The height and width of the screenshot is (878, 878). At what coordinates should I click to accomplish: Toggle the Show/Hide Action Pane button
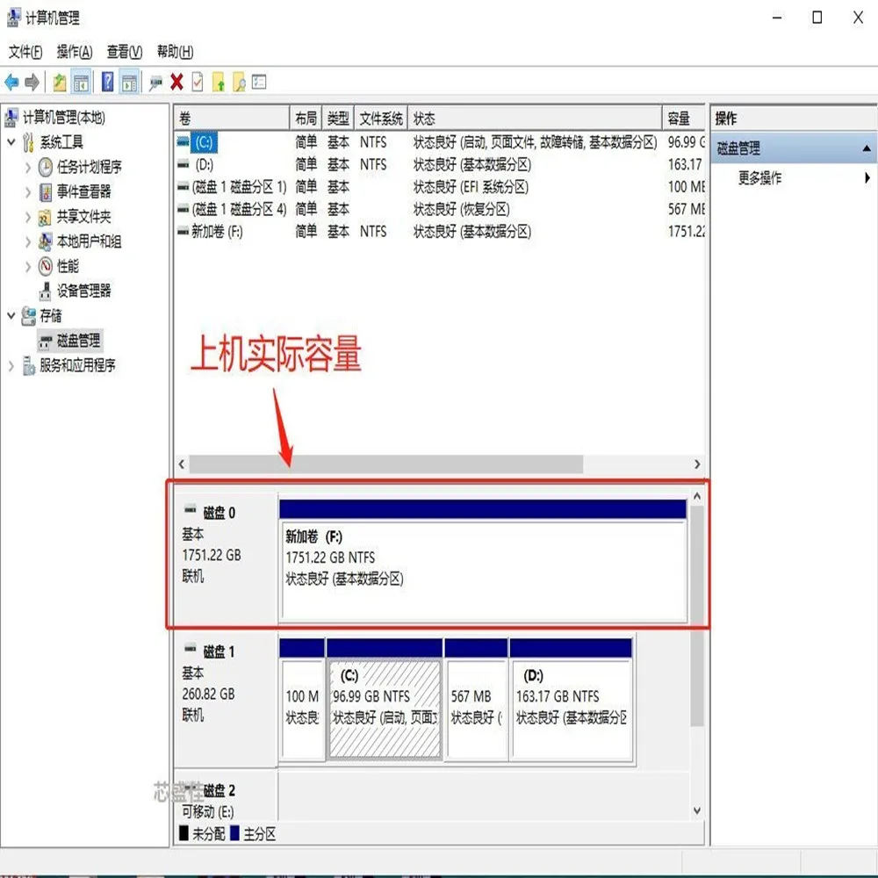129,83
